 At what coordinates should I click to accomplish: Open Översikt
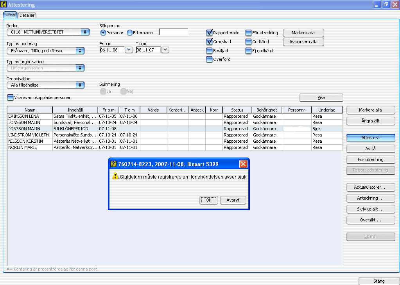[370, 220]
